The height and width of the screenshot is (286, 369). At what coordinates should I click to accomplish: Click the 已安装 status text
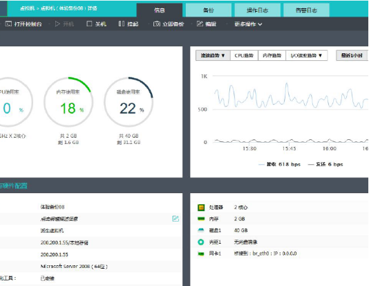tap(47, 278)
